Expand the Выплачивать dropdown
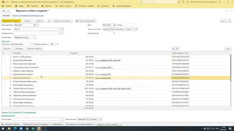Viewport: 234px width, 131px height. [35, 37]
